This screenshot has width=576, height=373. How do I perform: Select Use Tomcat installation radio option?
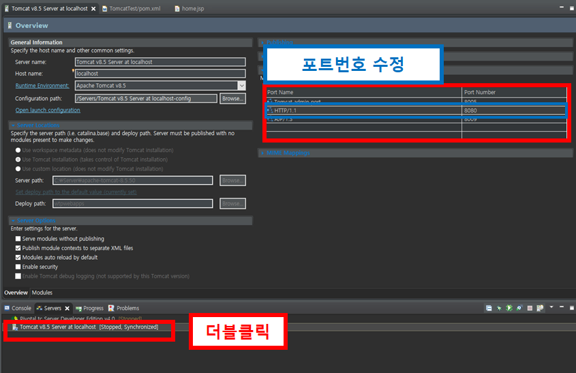[x=18, y=160]
